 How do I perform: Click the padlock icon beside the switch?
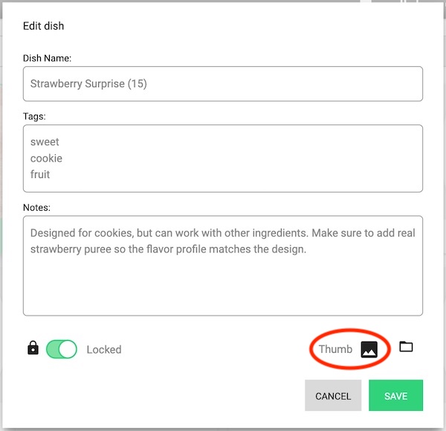point(33,348)
